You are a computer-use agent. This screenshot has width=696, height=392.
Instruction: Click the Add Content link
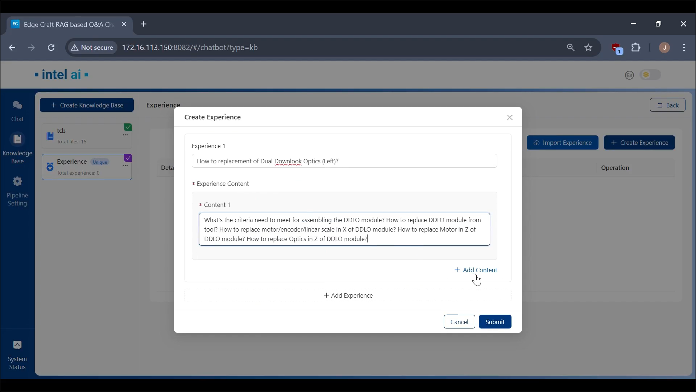pyautogui.click(x=476, y=270)
